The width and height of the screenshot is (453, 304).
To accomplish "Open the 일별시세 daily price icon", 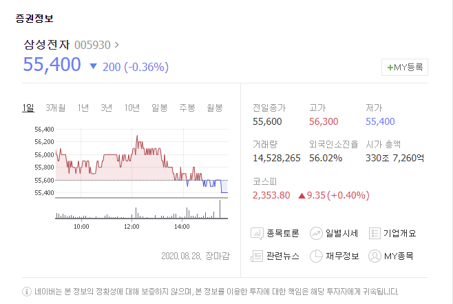I will [x=317, y=233].
